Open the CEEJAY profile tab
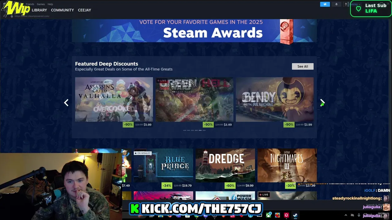The image size is (392, 220). pos(85,10)
